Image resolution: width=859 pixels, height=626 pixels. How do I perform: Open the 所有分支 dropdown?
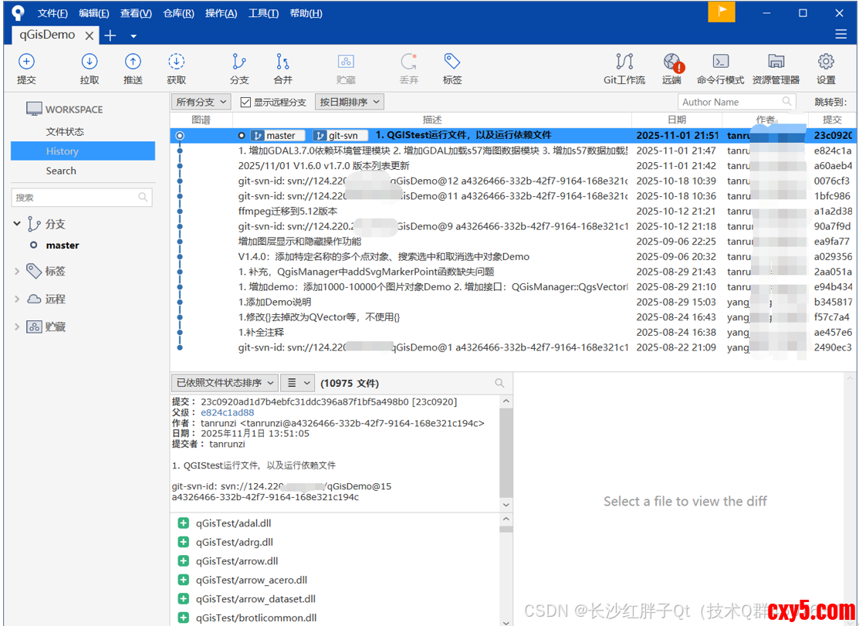click(201, 102)
